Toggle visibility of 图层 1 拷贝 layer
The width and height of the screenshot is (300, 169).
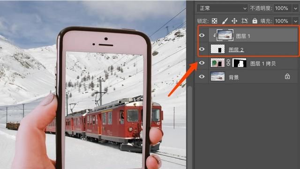pyautogui.click(x=202, y=63)
